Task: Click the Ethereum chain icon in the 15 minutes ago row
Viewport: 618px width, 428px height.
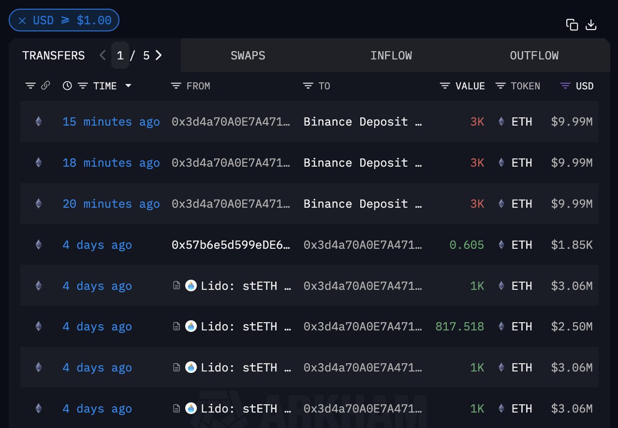Action: [x=38, y=122]
